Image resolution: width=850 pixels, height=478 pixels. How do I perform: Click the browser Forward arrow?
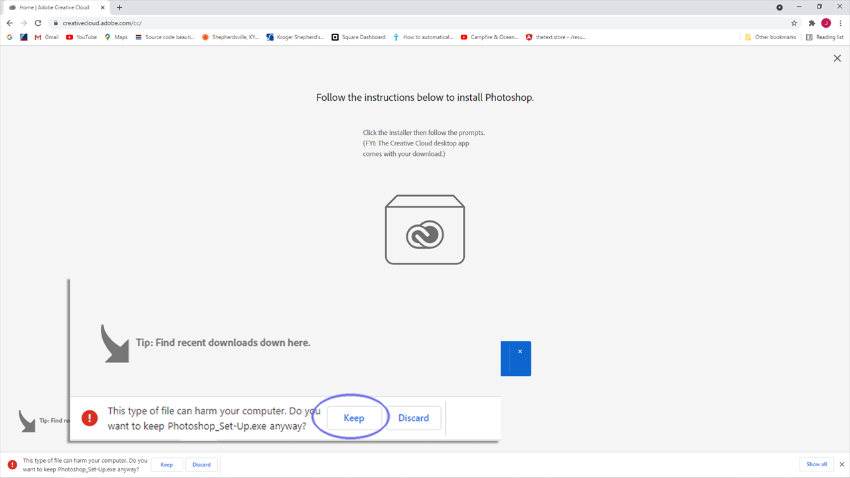click(x=24, y=23)
